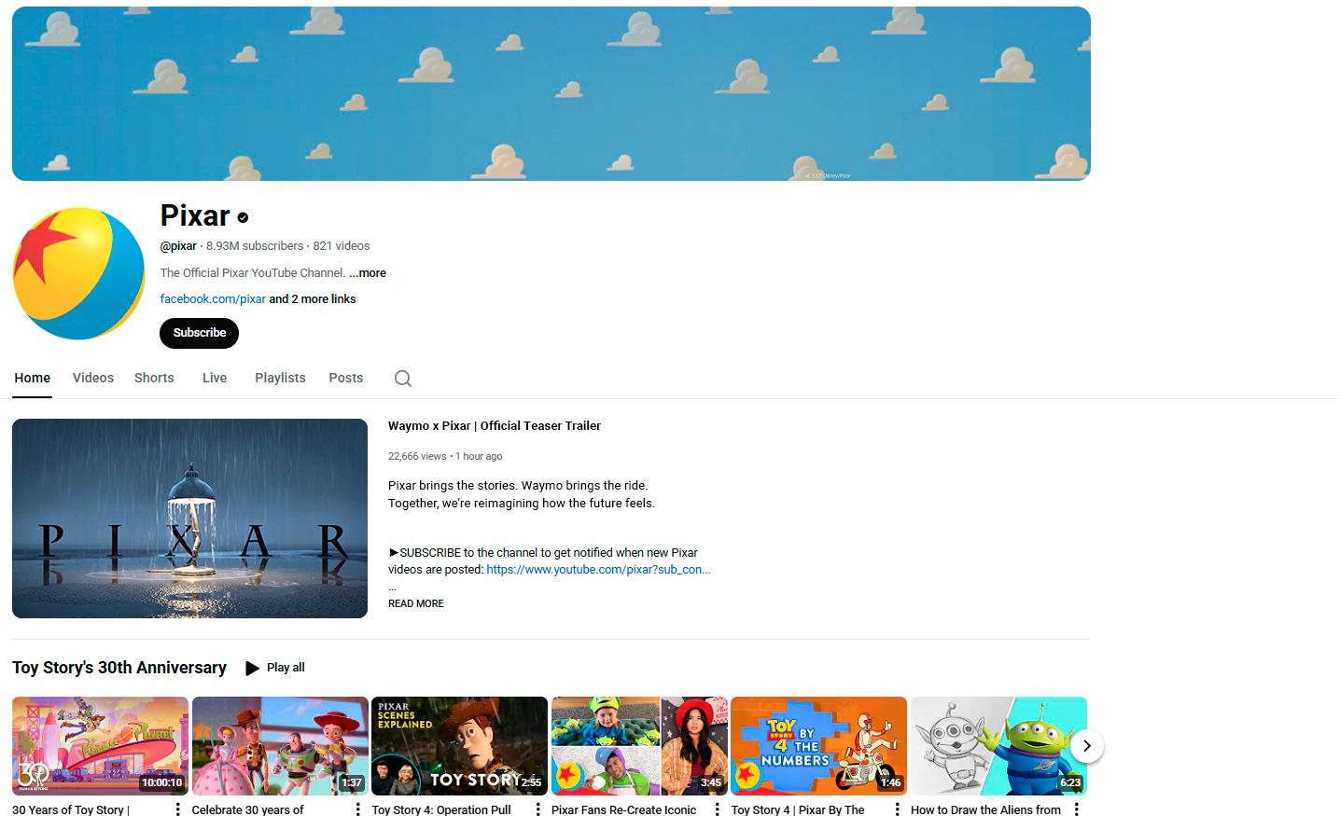The image size is (1340, 816).
Task: Select the Home tab
Action: pos(33,378)
